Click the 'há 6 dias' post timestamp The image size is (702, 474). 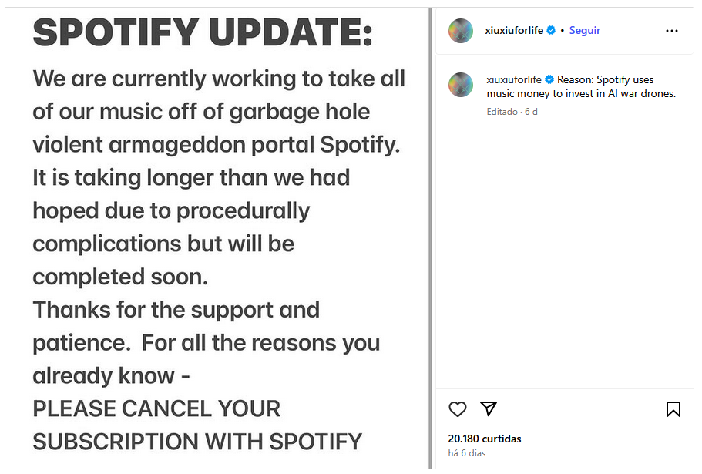click(x=466, y=453)
